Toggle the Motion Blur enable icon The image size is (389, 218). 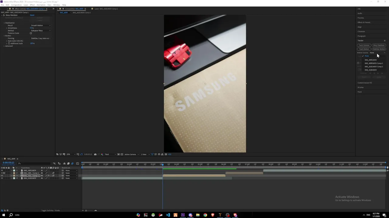pyautogui.click(x=72, y=163)
